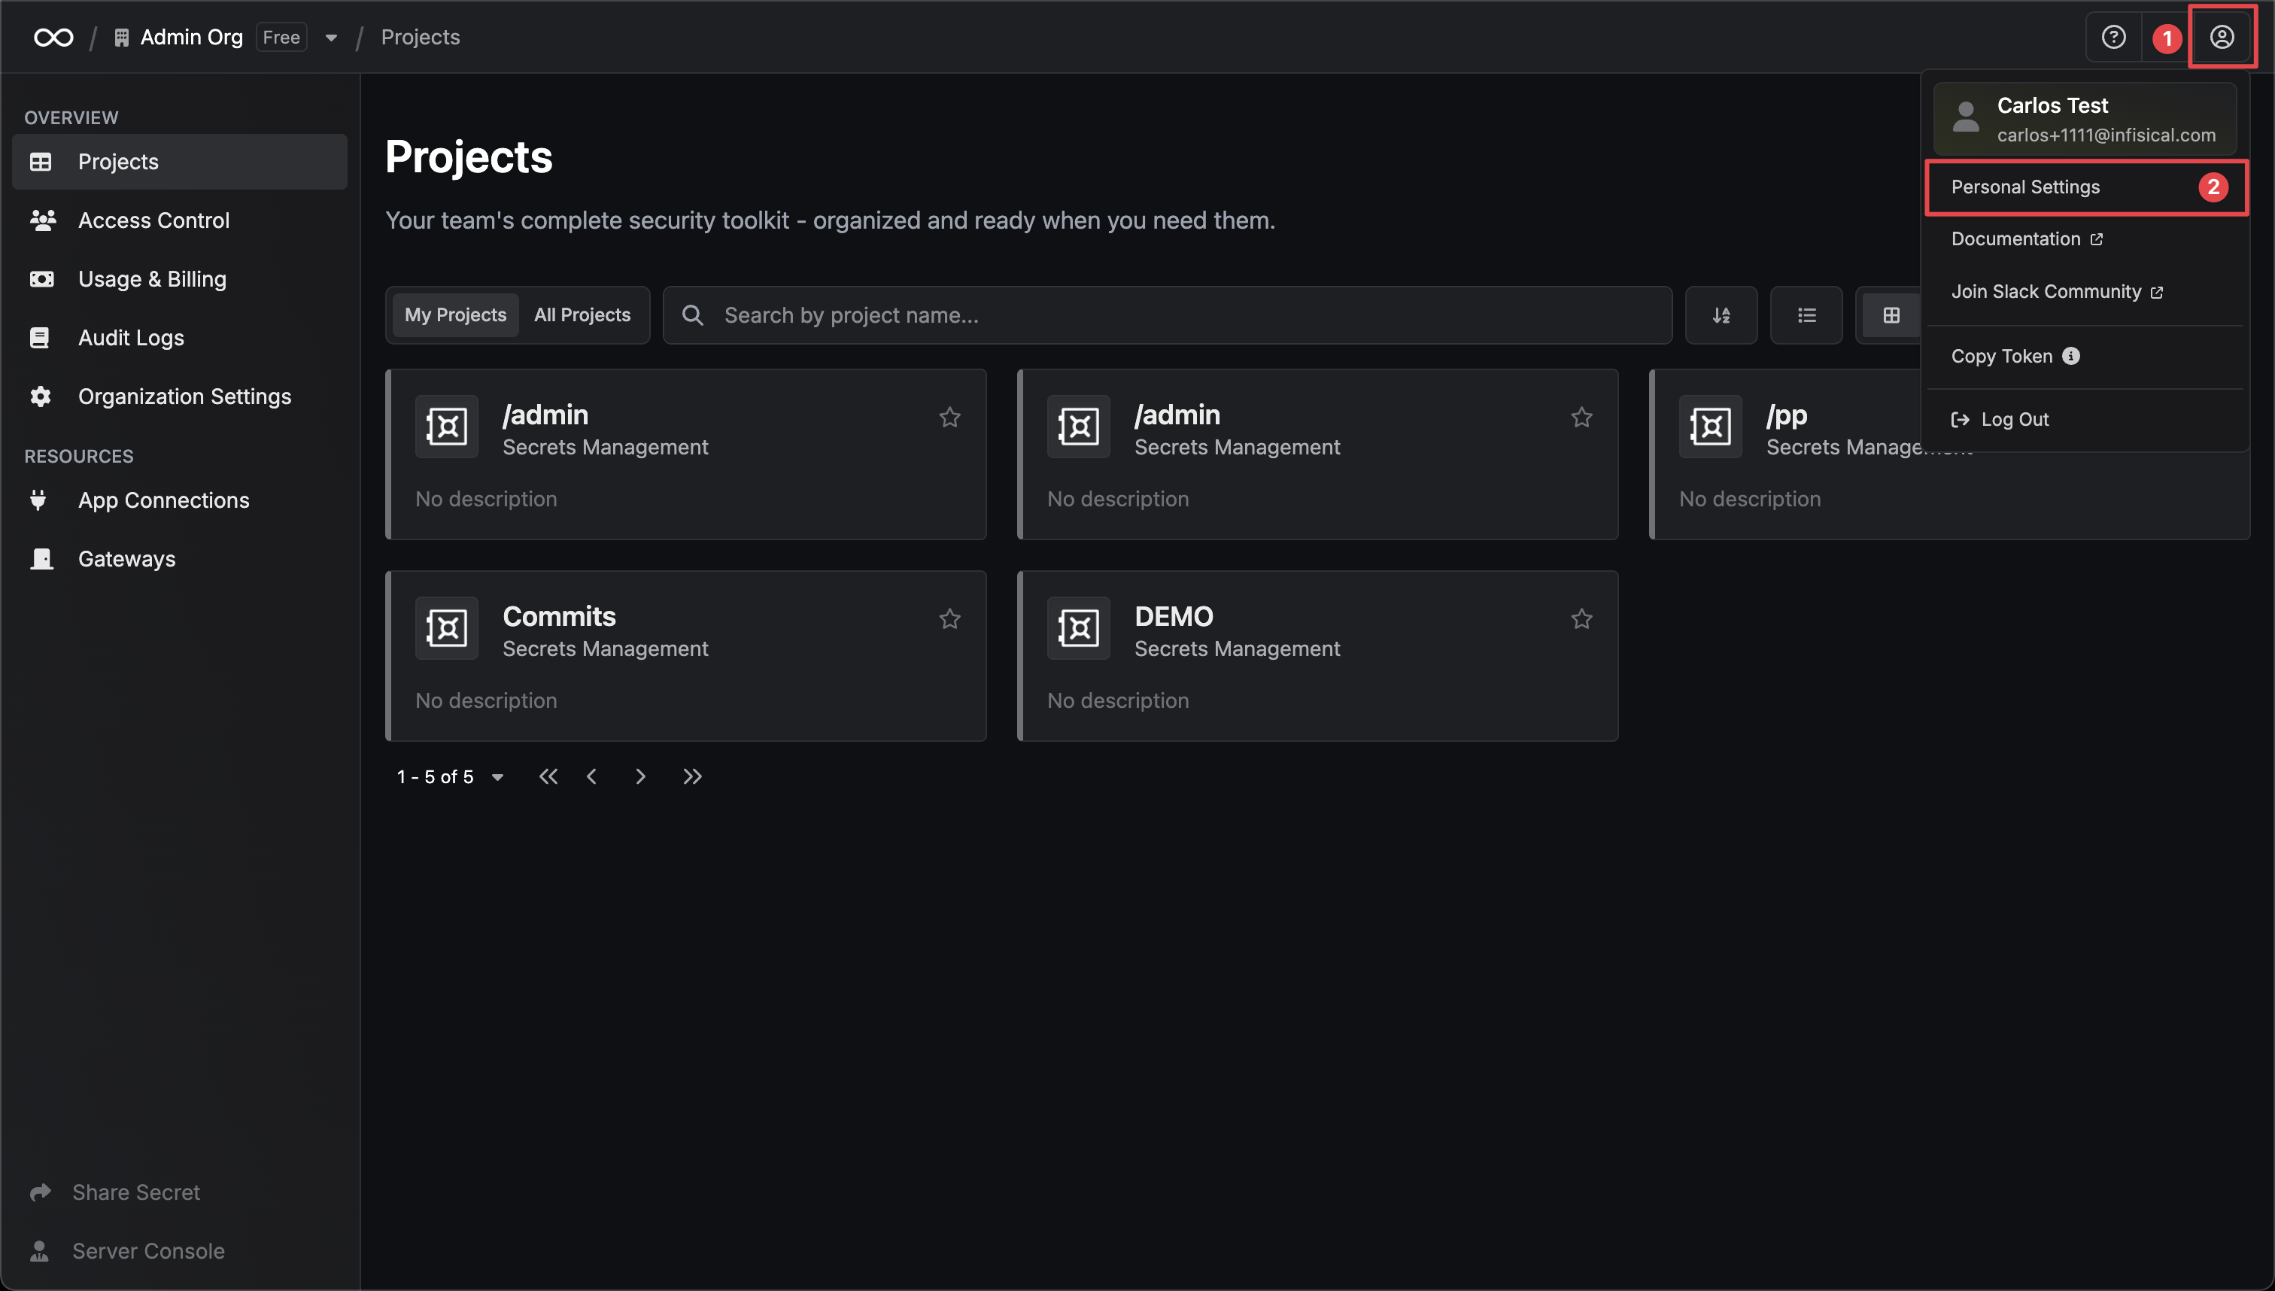Select Log Out from the menu

click(2085, 419)
